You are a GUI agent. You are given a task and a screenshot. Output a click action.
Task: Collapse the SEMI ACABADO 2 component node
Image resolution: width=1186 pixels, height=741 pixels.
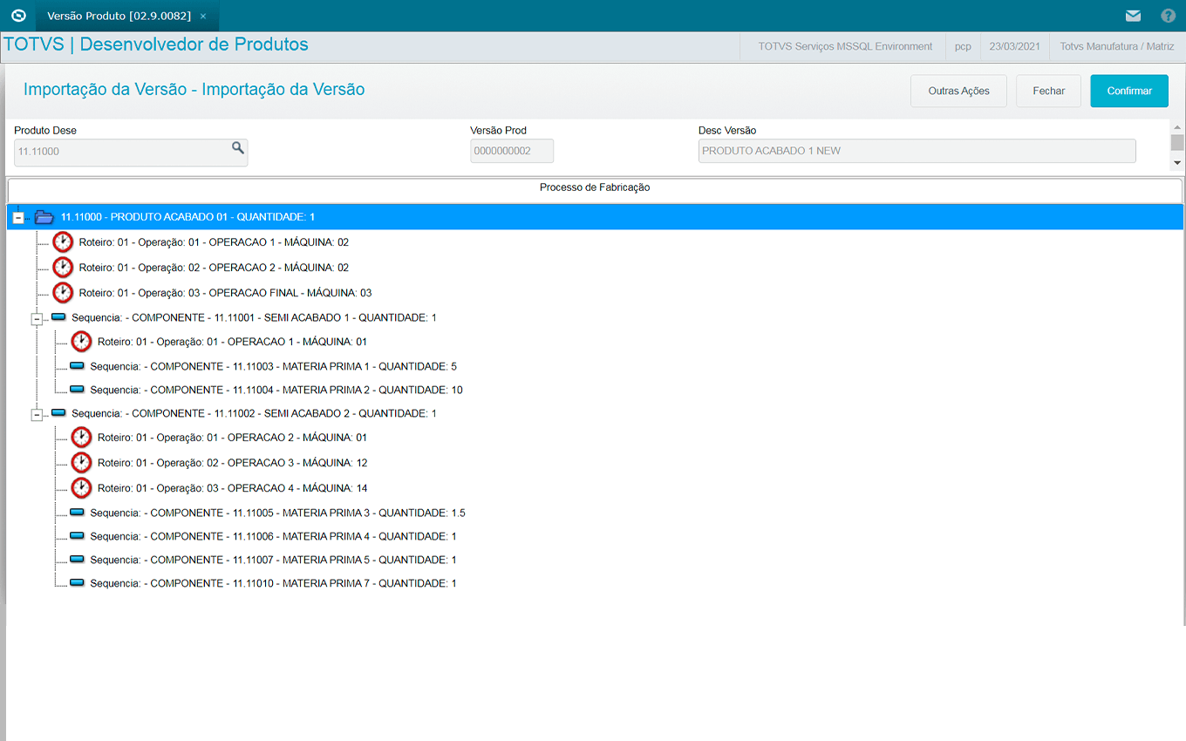[x=37, y=415]
